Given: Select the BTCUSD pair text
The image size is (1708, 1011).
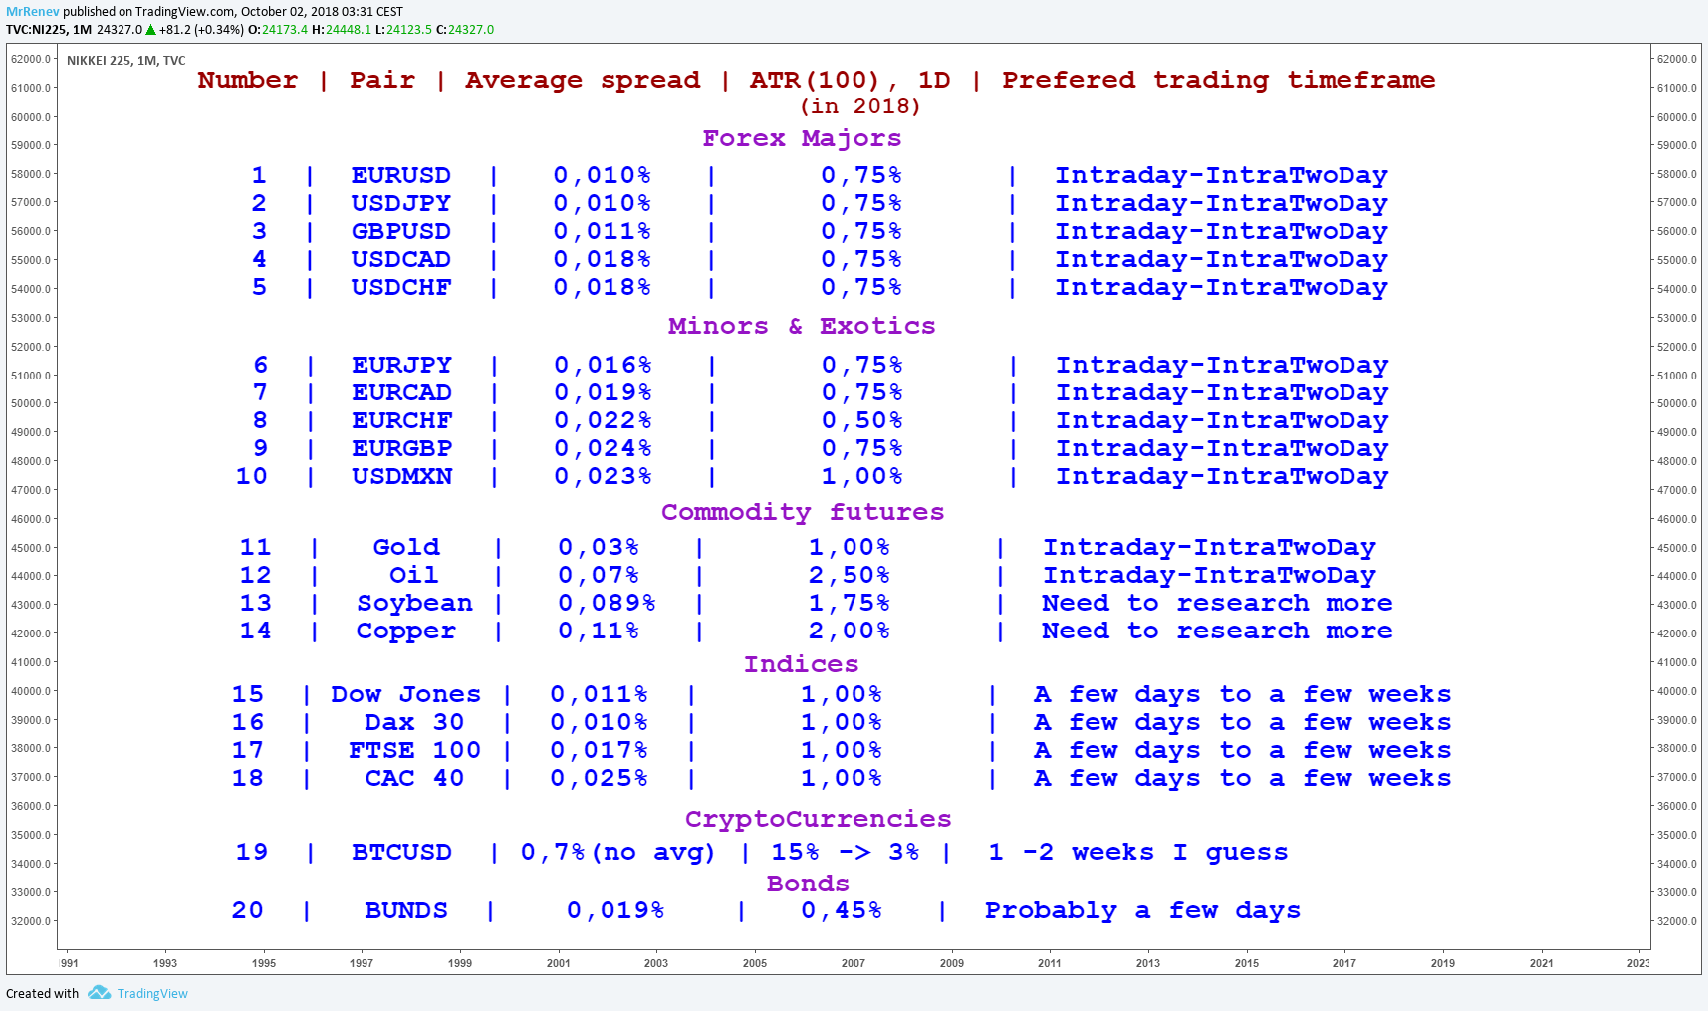Looking at the screenshot, I should coord(402,852).
